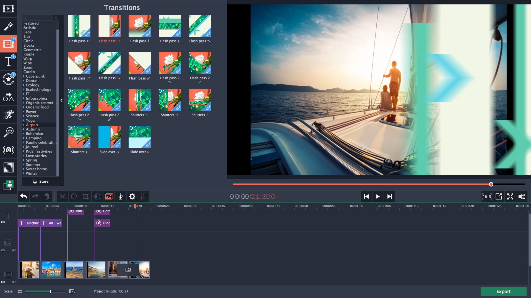Select the Airport transitions category
The image size is (531, 298).
pos(32,125)
